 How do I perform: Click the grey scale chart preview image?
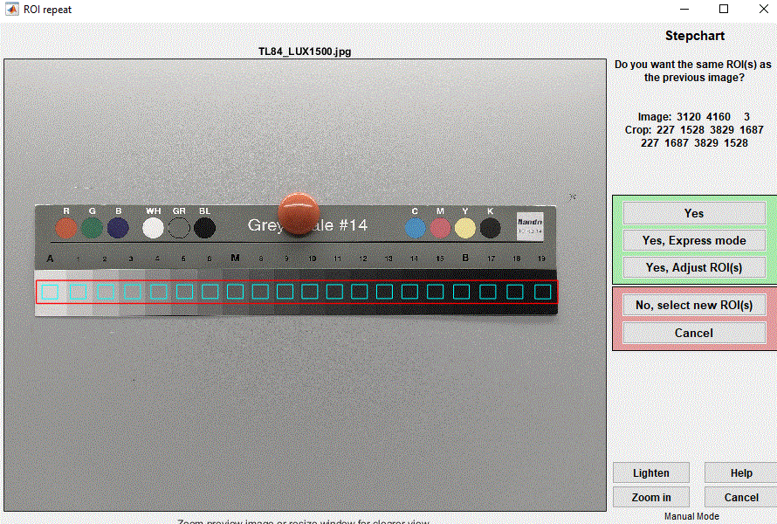pyautogui.click(x=306, y=285)
